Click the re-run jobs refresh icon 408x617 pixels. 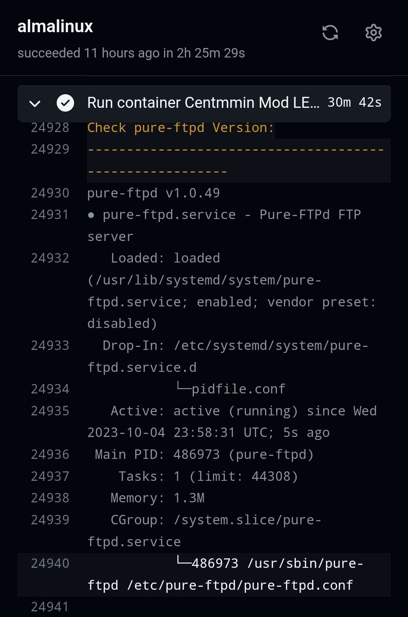[330, 33]
